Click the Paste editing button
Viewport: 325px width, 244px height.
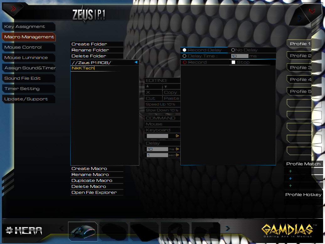pos(171,98)
